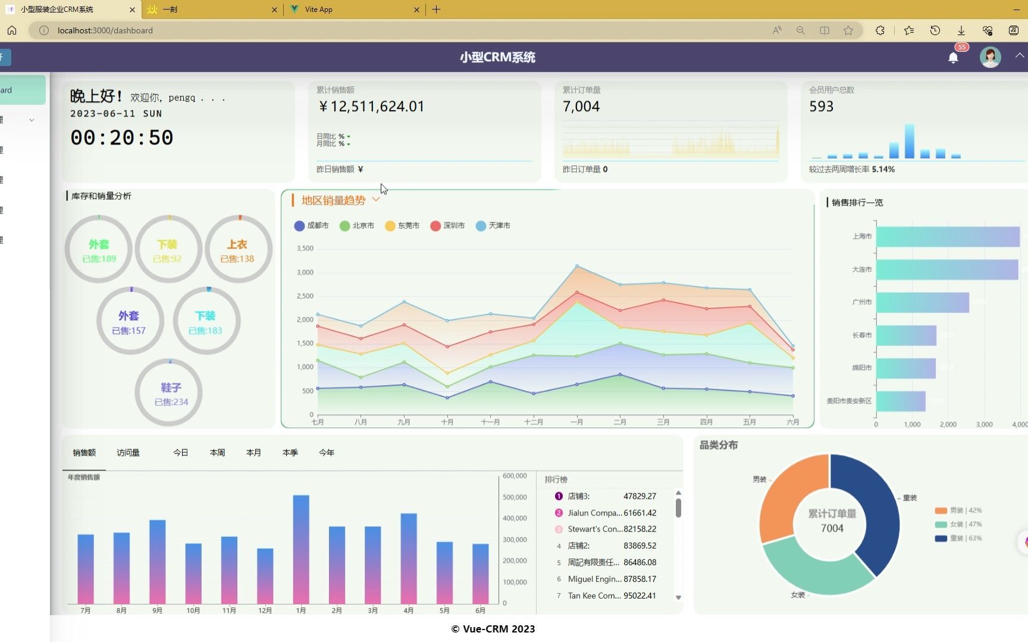
Task: Click the ranking list scrollbar thumb
Action: pos(678,508)
